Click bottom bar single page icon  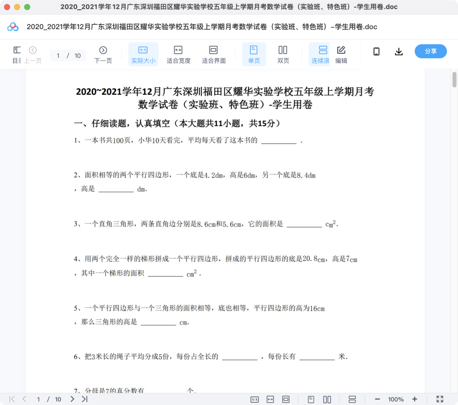tap(311, 399)
